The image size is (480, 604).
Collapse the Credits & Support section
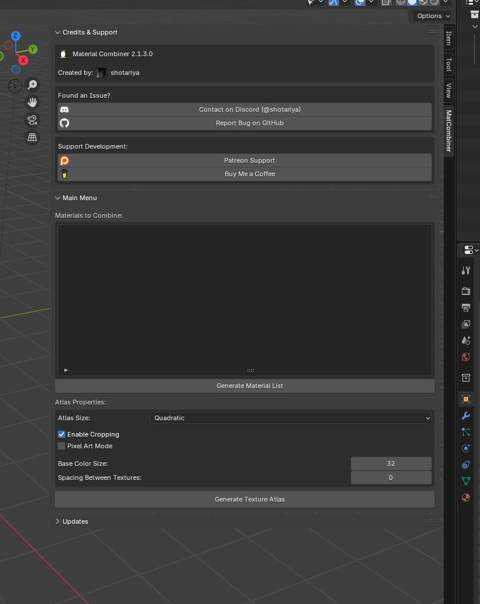(x=57, y=32)
